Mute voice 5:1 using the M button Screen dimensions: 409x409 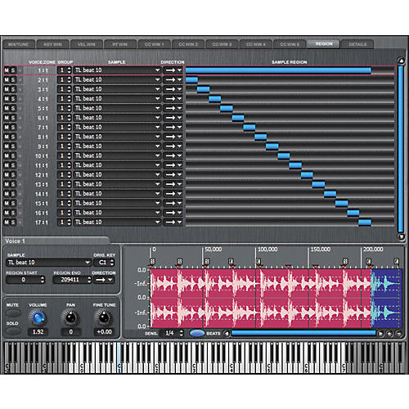tap(7, 108)
